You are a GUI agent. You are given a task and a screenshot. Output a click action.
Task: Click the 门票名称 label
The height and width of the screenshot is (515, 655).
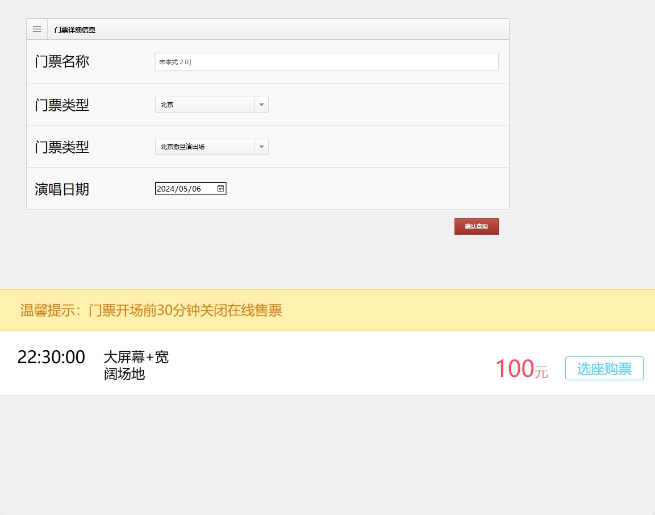[x=62, y=61]
